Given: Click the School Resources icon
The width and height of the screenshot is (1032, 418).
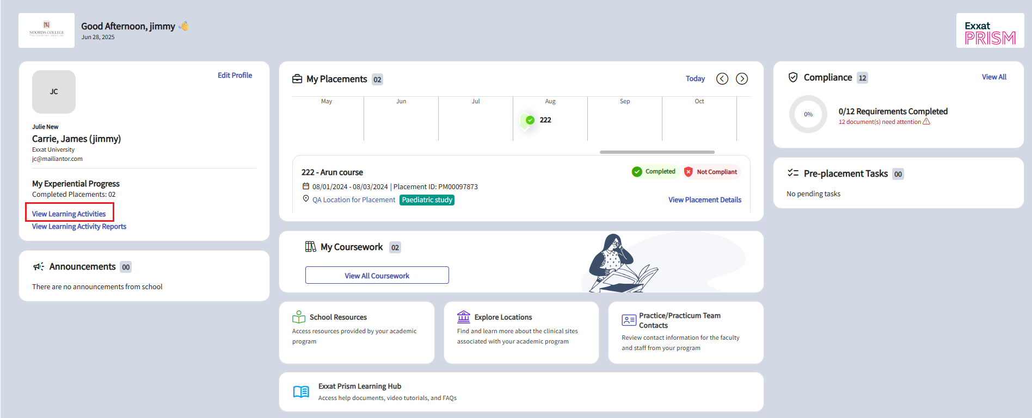Looking at the screenshot, I should click(x=299, y=317).
